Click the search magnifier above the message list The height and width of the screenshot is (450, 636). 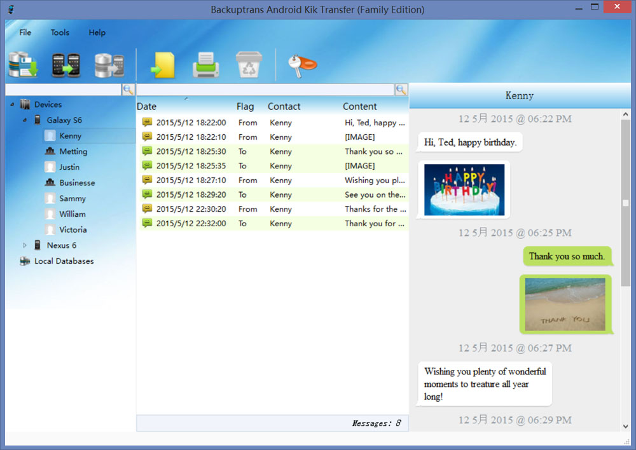401,90
